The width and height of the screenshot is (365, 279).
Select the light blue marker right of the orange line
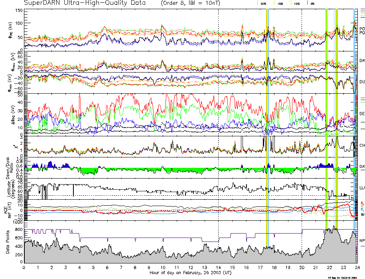(x=268, y=120)
